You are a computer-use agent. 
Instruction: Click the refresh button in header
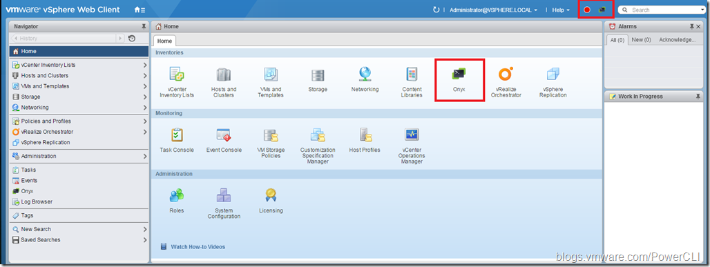[x=436, y=10]
